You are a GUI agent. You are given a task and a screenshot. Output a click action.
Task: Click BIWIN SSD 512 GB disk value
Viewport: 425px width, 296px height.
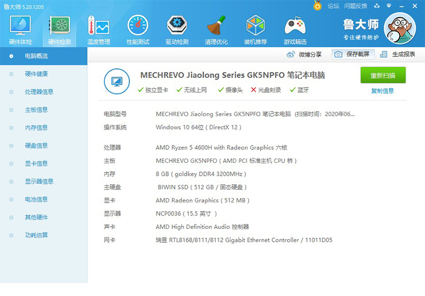coord(202,187)
